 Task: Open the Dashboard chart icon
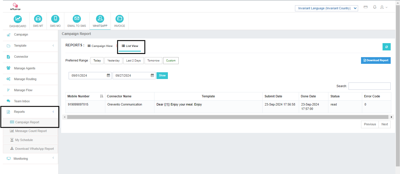tap(18, 19)
